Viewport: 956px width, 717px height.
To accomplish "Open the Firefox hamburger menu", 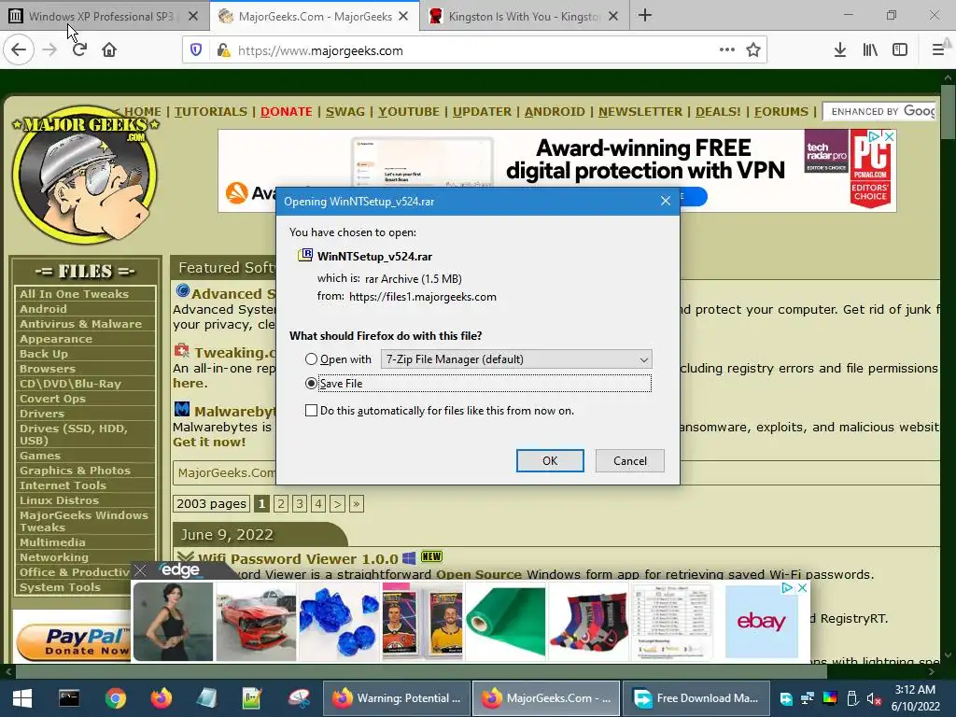I will coord(938,50).
